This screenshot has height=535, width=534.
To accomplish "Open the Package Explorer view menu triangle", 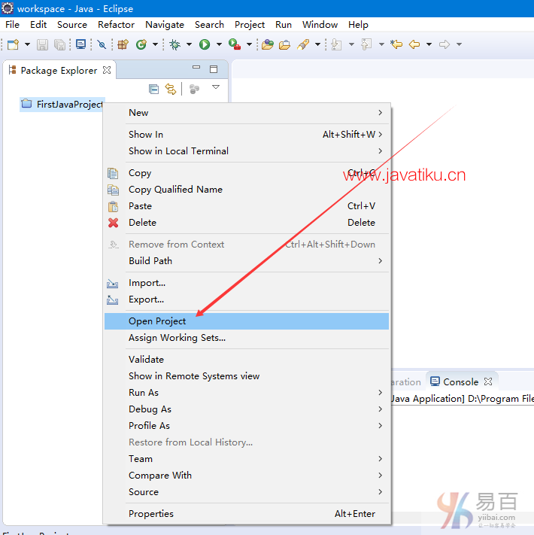I will 216,87.
